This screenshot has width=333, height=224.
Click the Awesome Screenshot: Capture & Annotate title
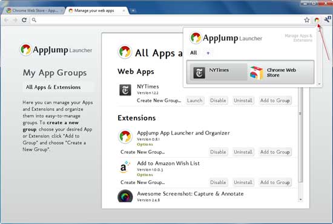[x=190, y=194]
